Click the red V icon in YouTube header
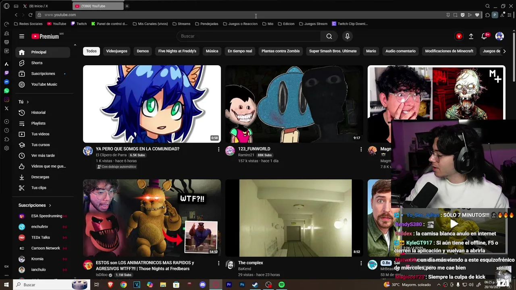The height and width of the screenshot is (290, 516). coord(459,36)
